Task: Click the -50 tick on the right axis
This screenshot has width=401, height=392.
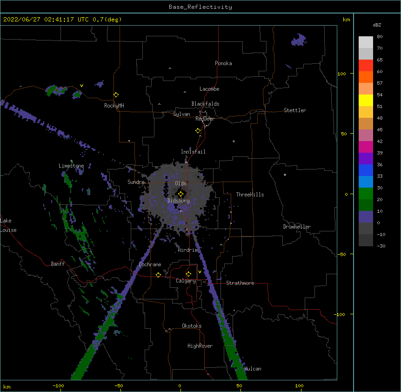Action: pyautogui.click(x=342, y=254)
